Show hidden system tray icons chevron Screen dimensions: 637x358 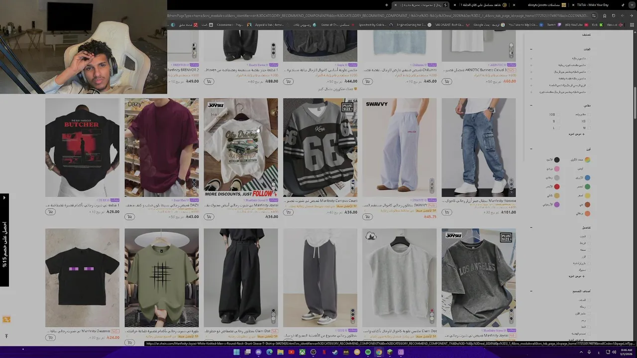coord(581,352)
